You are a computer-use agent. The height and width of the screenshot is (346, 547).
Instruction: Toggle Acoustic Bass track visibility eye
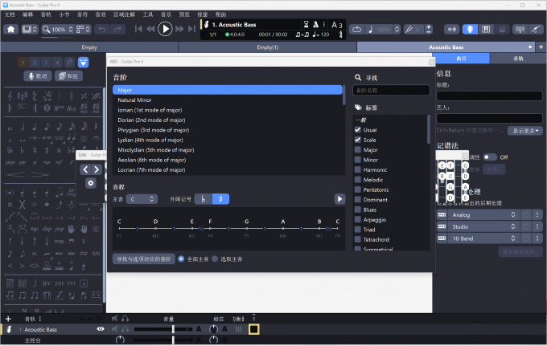coord(101,329)
